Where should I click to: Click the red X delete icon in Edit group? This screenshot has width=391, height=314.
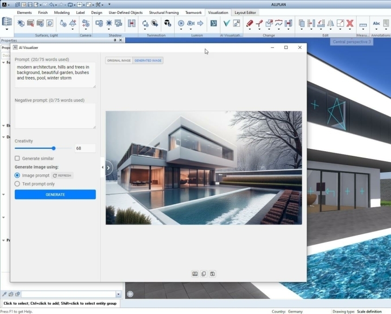click(350, 23)
